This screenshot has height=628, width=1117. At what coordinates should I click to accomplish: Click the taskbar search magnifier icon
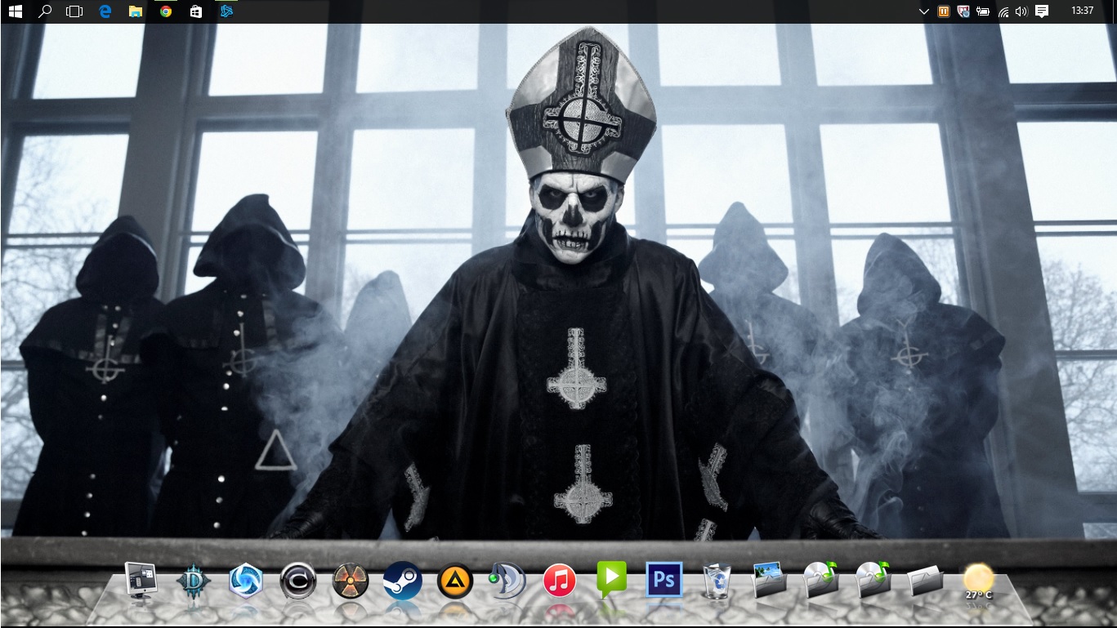tap(45, 11)
